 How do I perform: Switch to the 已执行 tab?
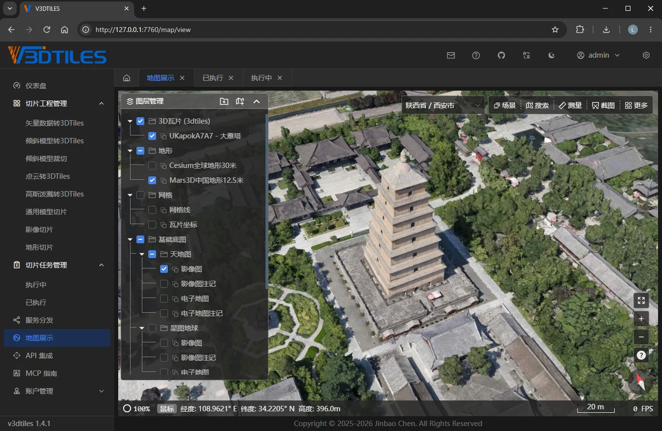(x=213, y=78)
